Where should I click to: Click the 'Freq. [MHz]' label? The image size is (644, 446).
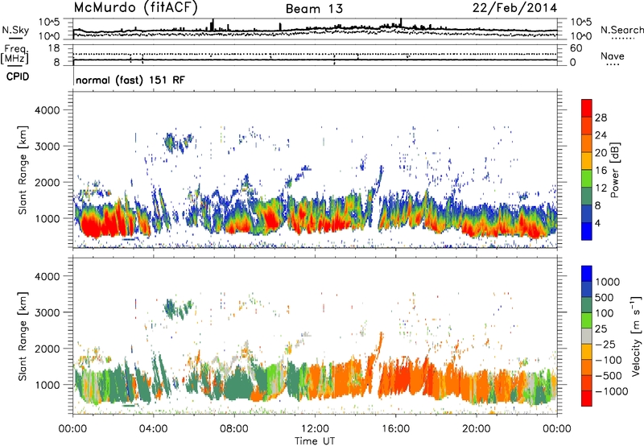(x=14, y=54)
